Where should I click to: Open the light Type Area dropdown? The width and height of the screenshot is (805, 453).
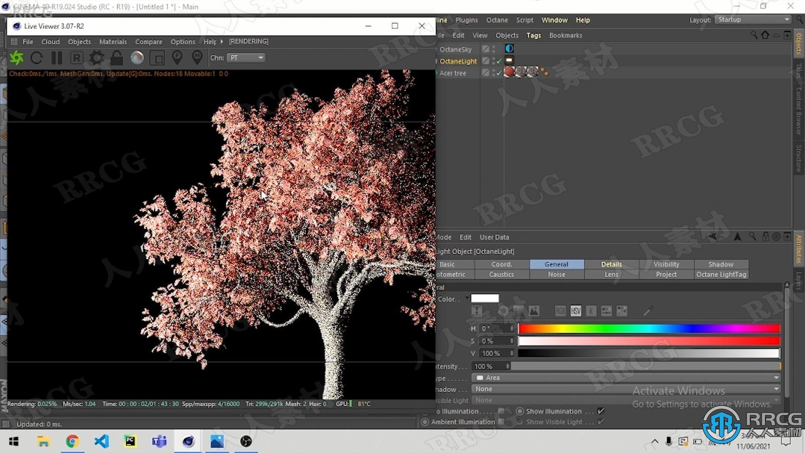626,377
